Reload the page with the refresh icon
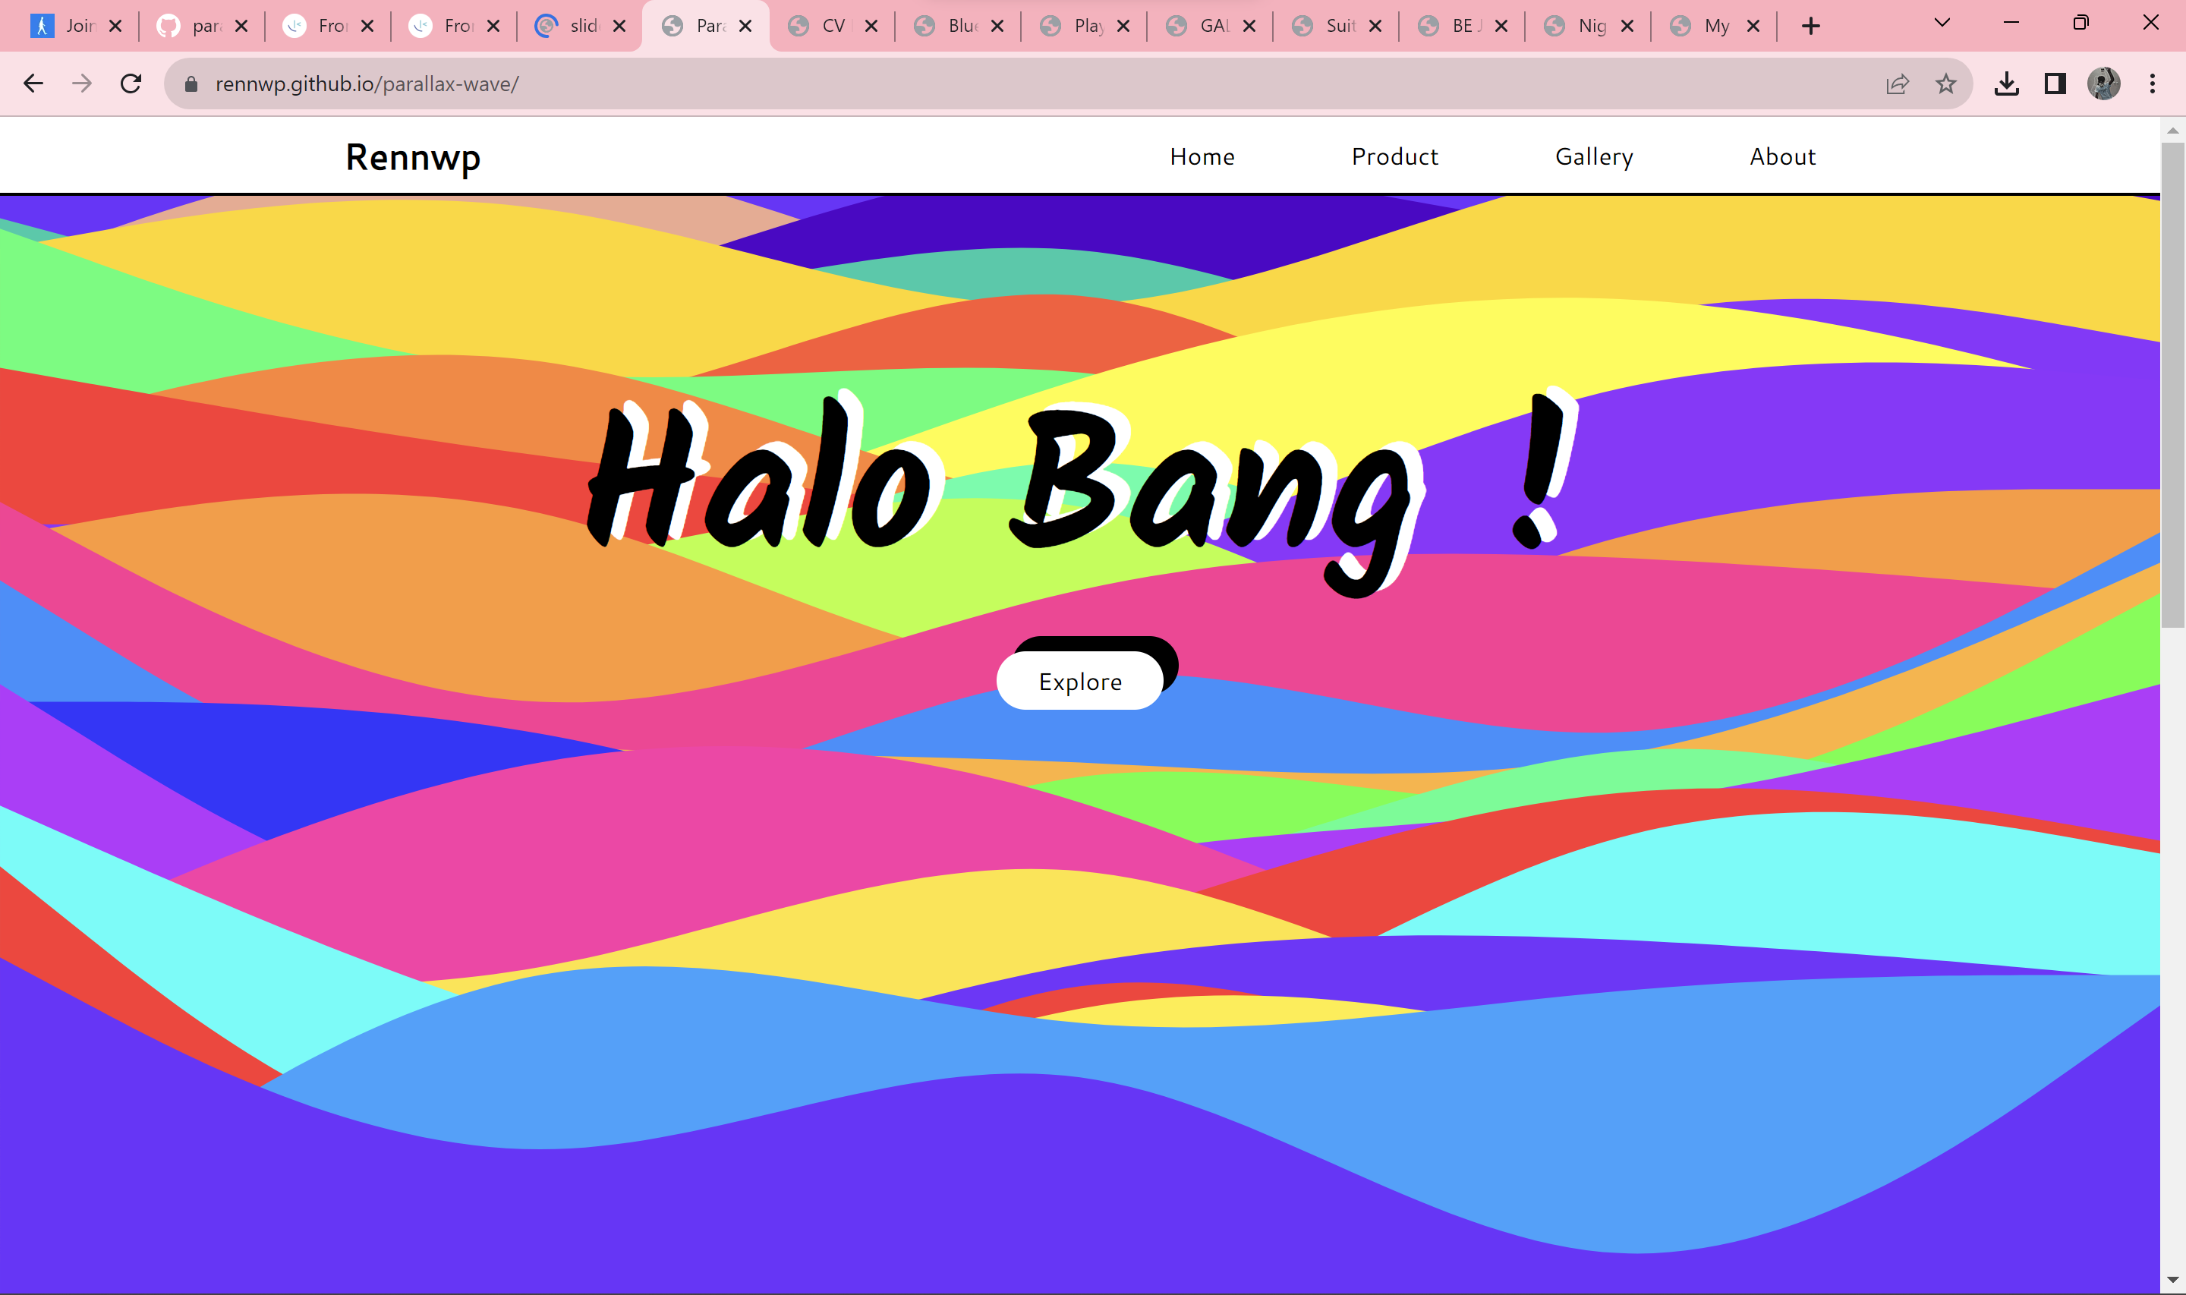 [131, 83]
